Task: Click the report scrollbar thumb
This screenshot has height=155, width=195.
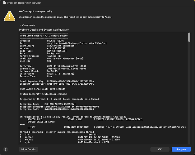Action: 189,37
